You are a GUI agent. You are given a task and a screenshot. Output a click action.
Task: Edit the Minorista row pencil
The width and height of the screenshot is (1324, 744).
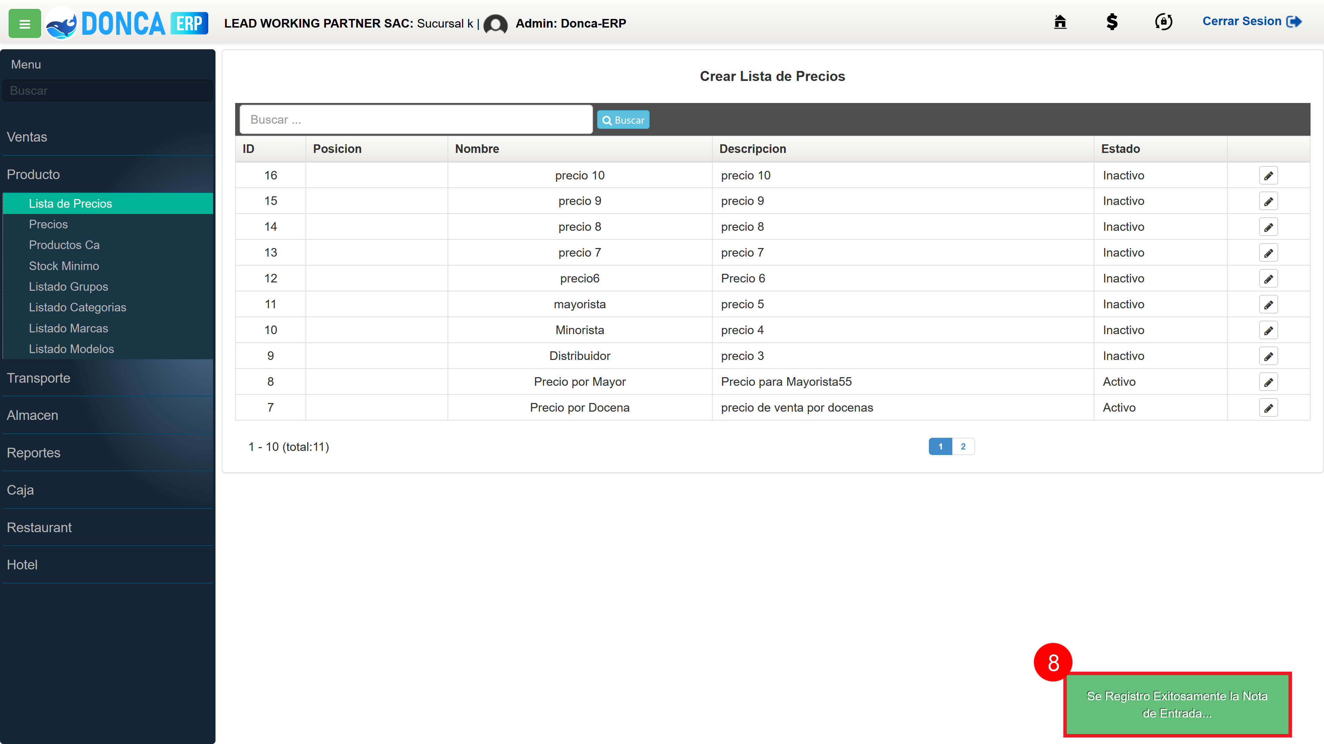[1268, 330]
